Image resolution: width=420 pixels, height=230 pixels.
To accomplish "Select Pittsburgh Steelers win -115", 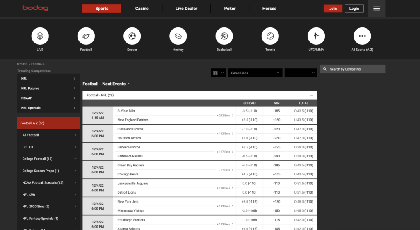I will point(276,220).
